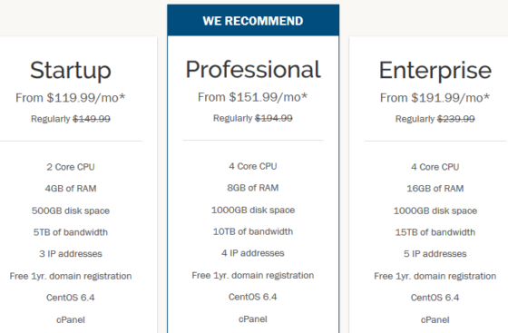Click Enterprise price From $191.99/mo

435,97
